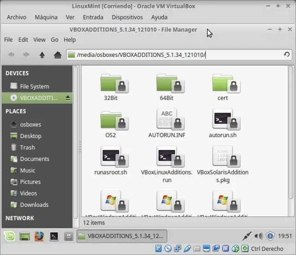Open osboxes home in Places
Screen dimensions: 296x255
click(x=37, y=124)
